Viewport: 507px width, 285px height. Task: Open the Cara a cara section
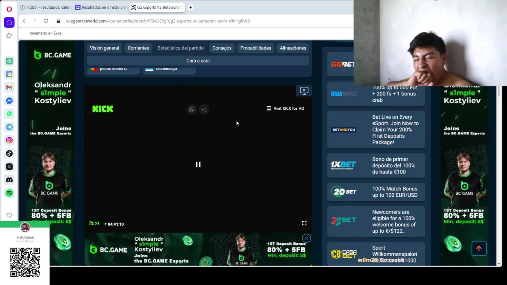click(x=198, y=61)
